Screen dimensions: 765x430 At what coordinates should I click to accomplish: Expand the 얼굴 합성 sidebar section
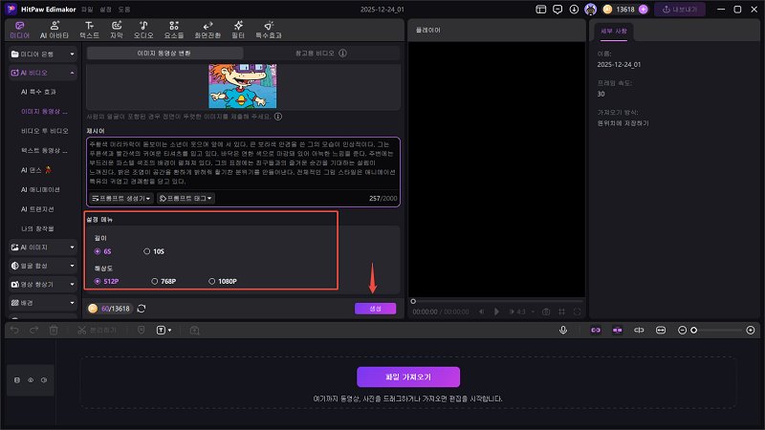pyautogui.click(x=43, y=266)
